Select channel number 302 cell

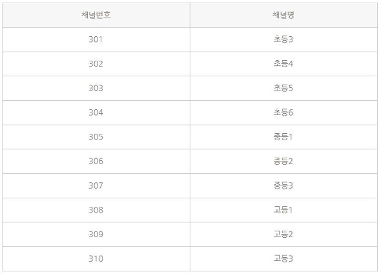(x=96, y=64)
